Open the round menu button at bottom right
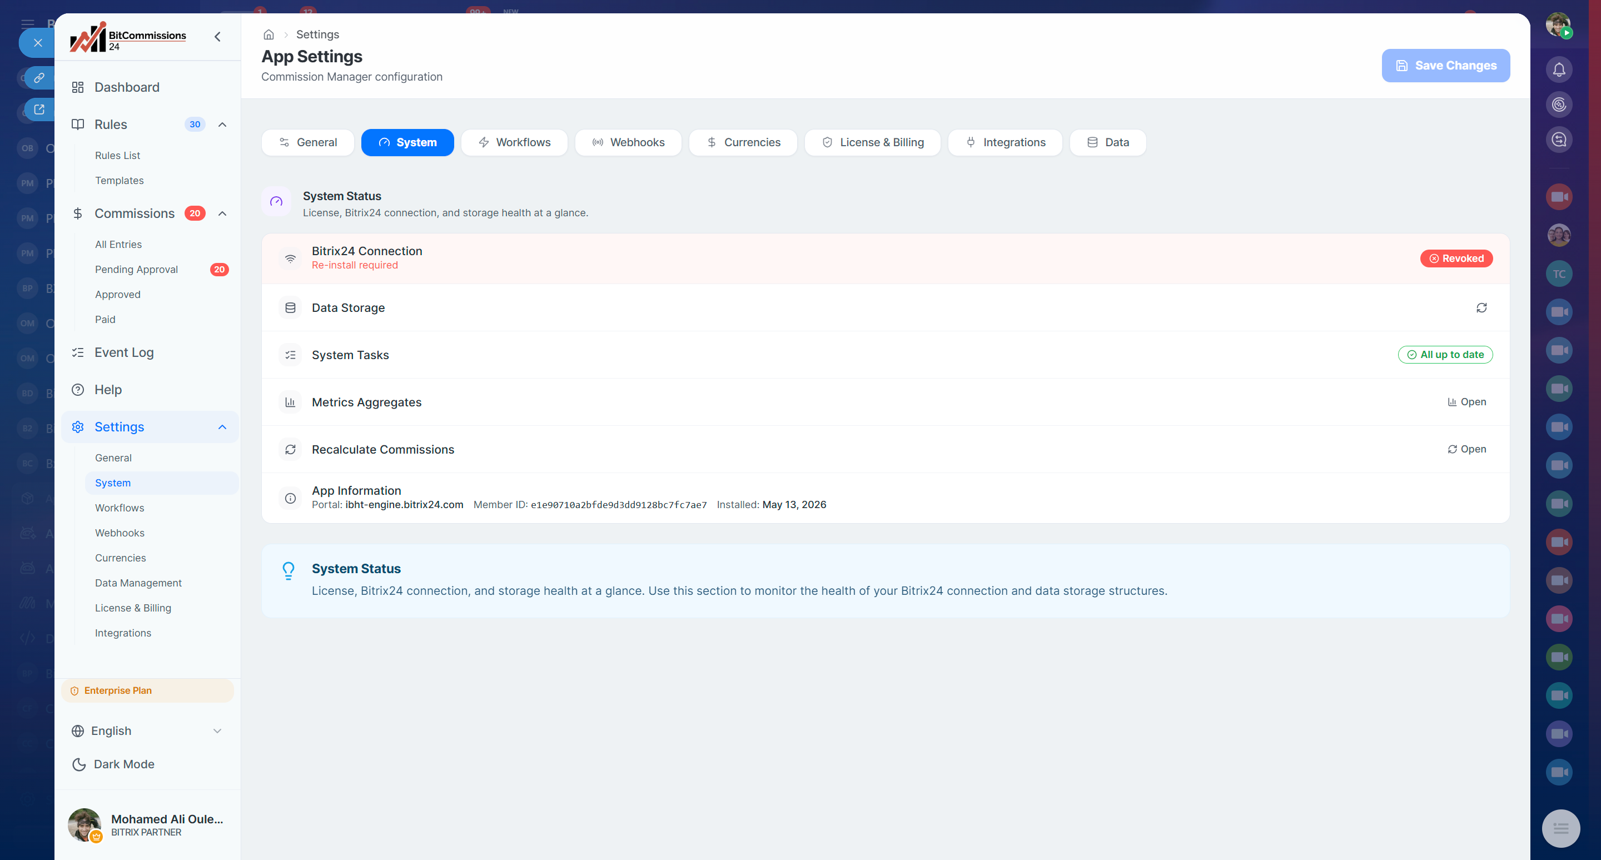 pos(1560,828)
